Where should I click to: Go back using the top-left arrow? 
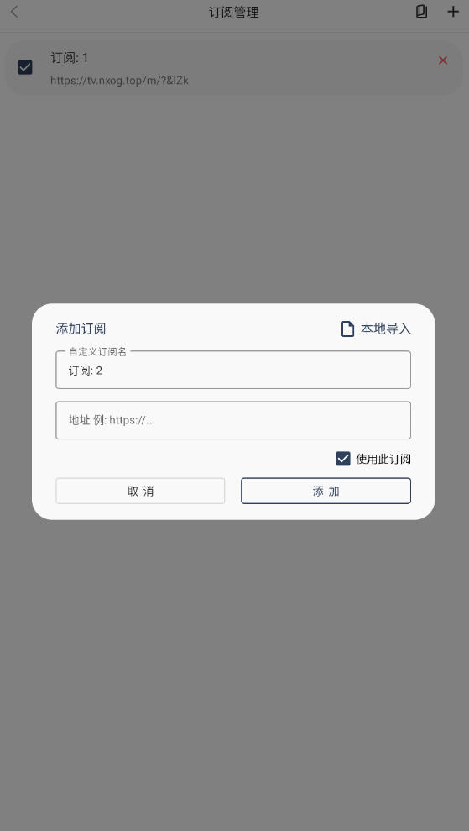pyautogui.click(x=14, y=12)
